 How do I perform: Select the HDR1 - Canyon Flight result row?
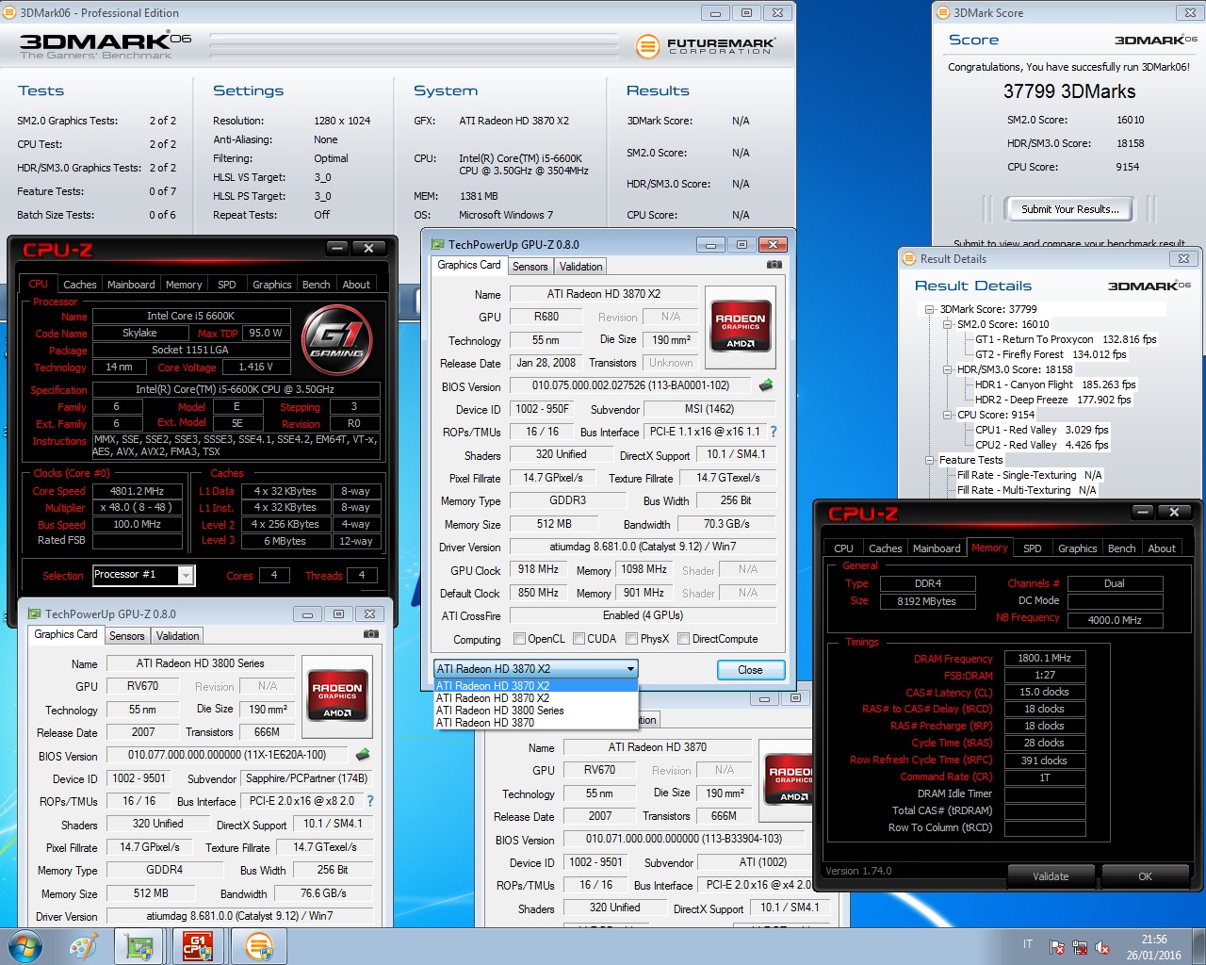coord(1056,384)
